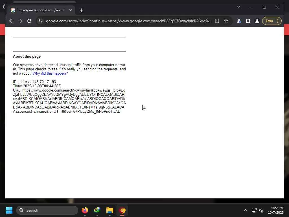
Task: Open the profile avatar menu
Action: (257, 21)
